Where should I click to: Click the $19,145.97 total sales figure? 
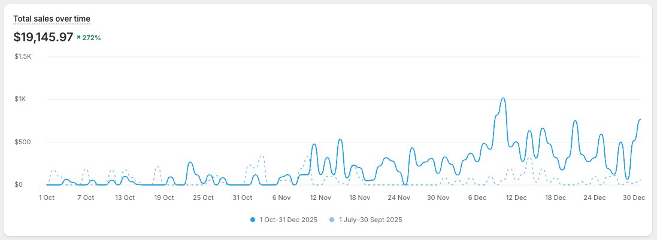point(43,37)
